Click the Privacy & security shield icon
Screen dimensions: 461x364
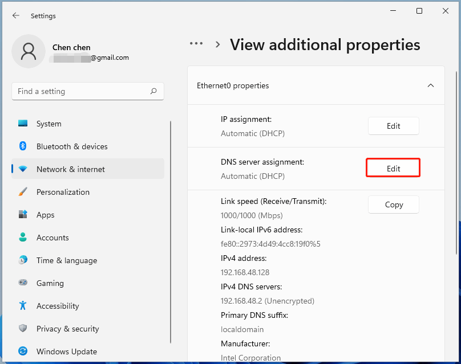tap(23, 329)
